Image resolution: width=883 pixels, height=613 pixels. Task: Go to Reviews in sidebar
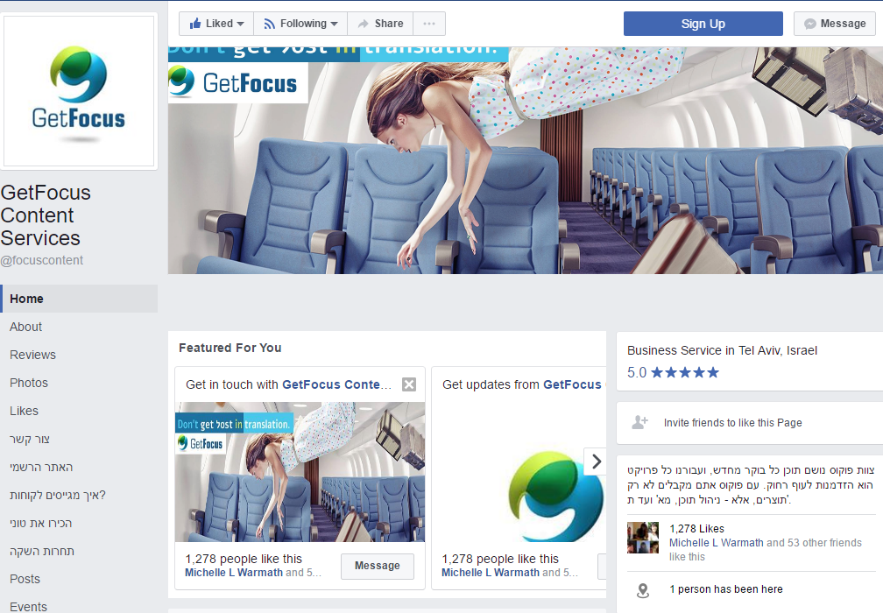point(32,355)
